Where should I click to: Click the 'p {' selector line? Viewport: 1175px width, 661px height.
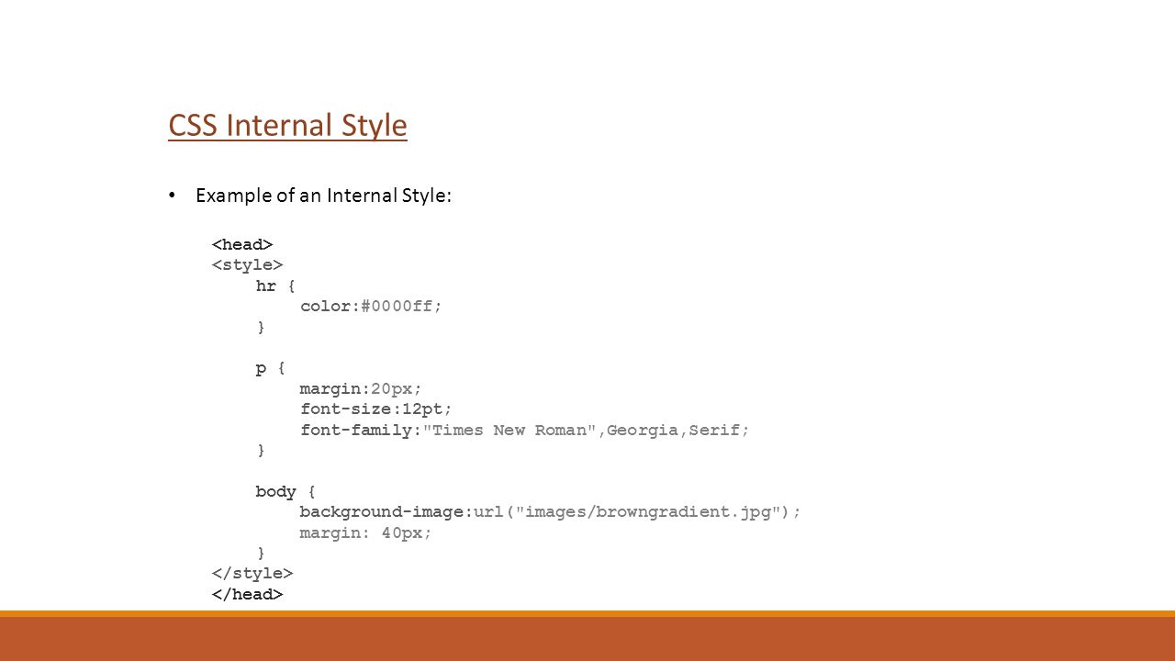click(x=270, y=368)
